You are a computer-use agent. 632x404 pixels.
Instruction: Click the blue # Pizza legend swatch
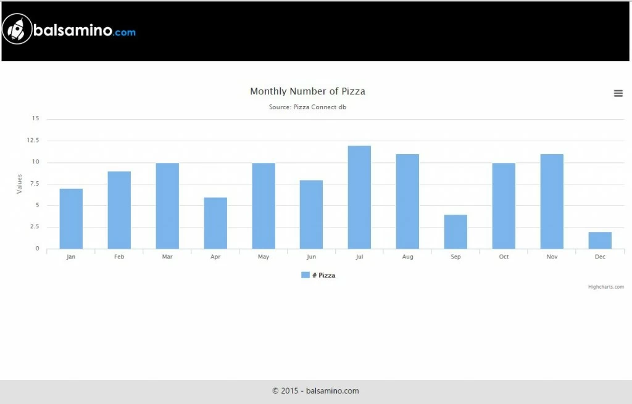pos(305,275)
